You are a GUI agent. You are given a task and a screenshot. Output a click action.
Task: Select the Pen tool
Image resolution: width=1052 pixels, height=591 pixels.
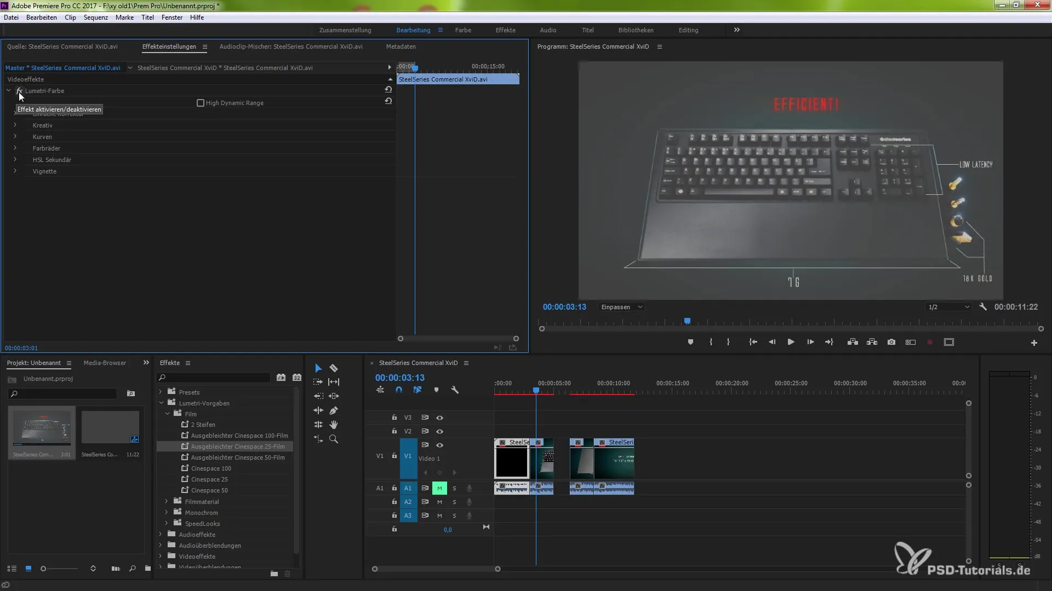click(334, 410)
